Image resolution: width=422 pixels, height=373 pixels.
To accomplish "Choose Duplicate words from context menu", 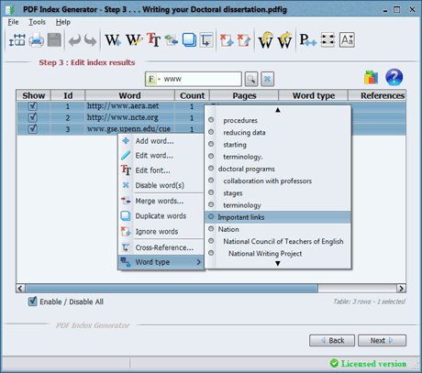I will point(161,216).
